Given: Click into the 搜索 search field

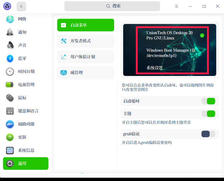Looking at the screenshot, I should (x=112, y=6).
